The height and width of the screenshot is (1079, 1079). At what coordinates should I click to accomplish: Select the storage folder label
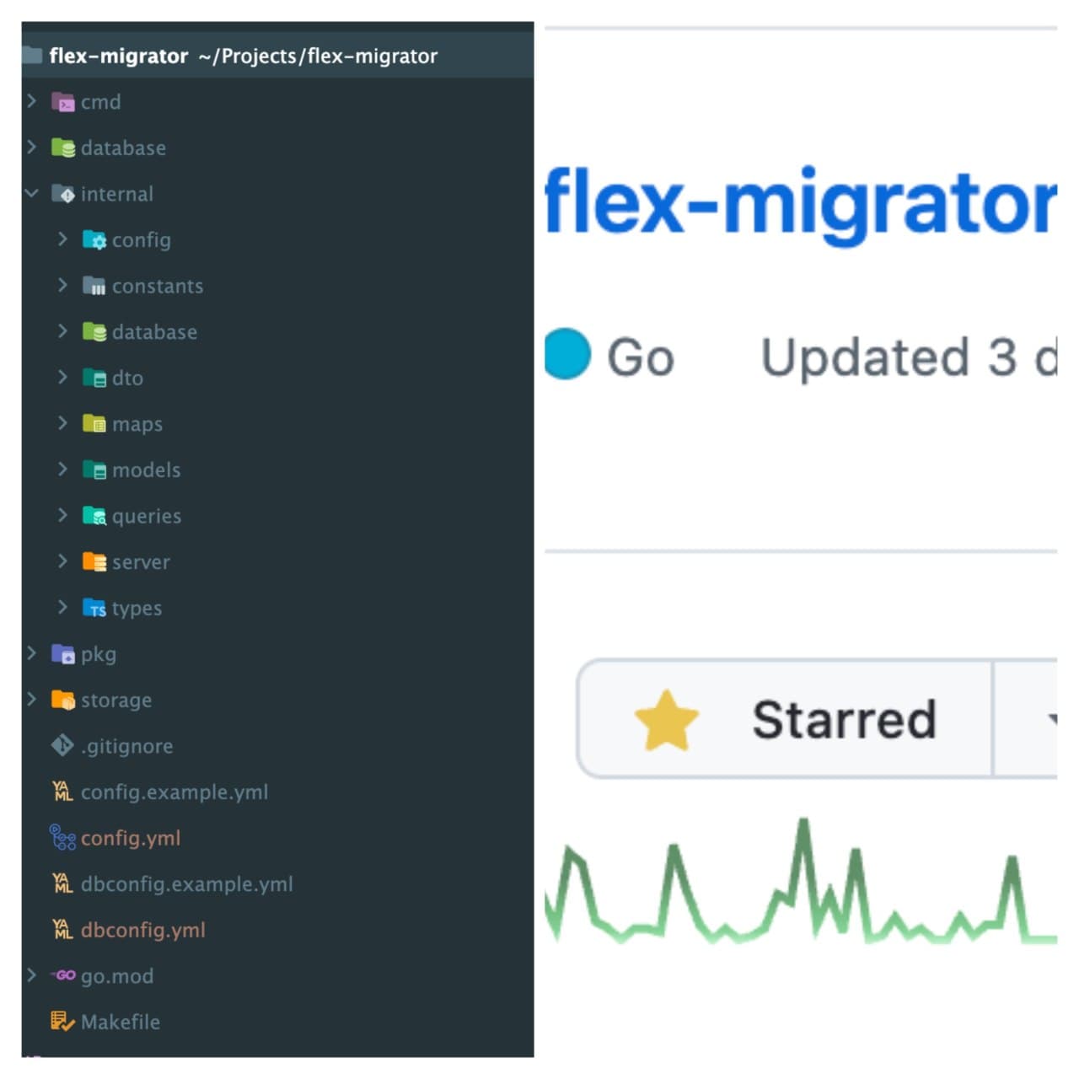tap(116, 701)
